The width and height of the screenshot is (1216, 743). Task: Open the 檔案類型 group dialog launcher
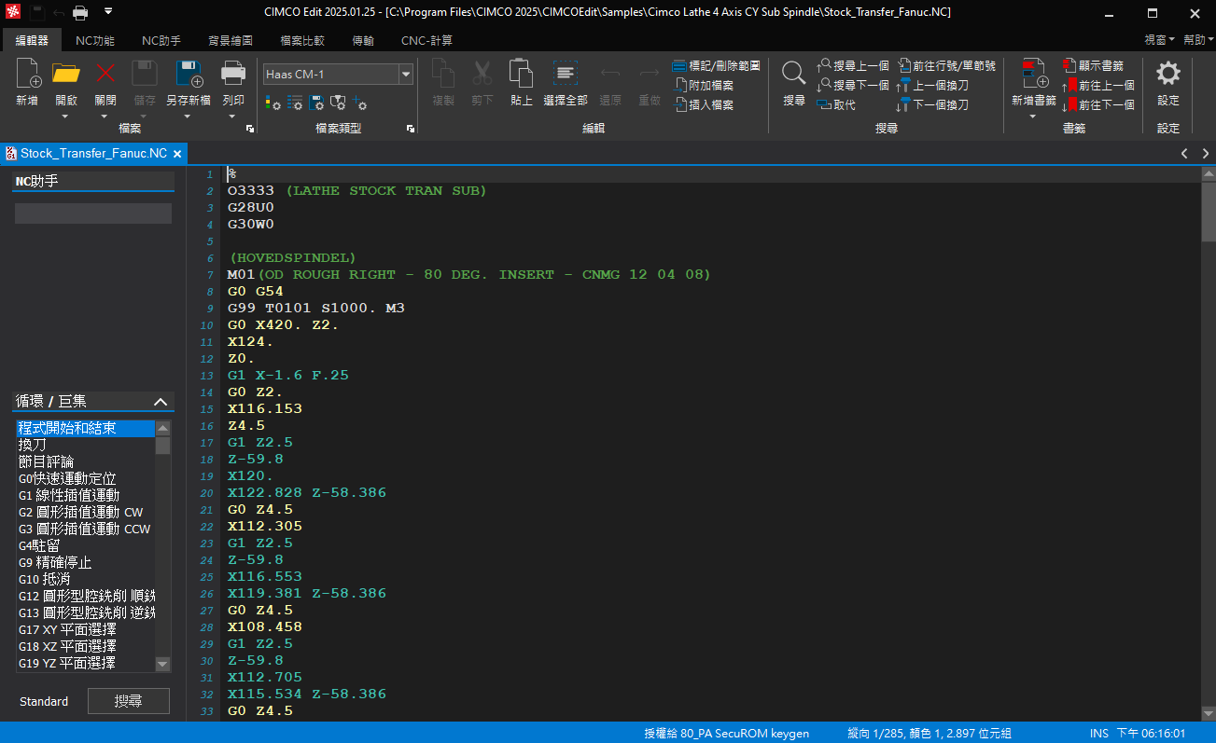pos(411,129)
